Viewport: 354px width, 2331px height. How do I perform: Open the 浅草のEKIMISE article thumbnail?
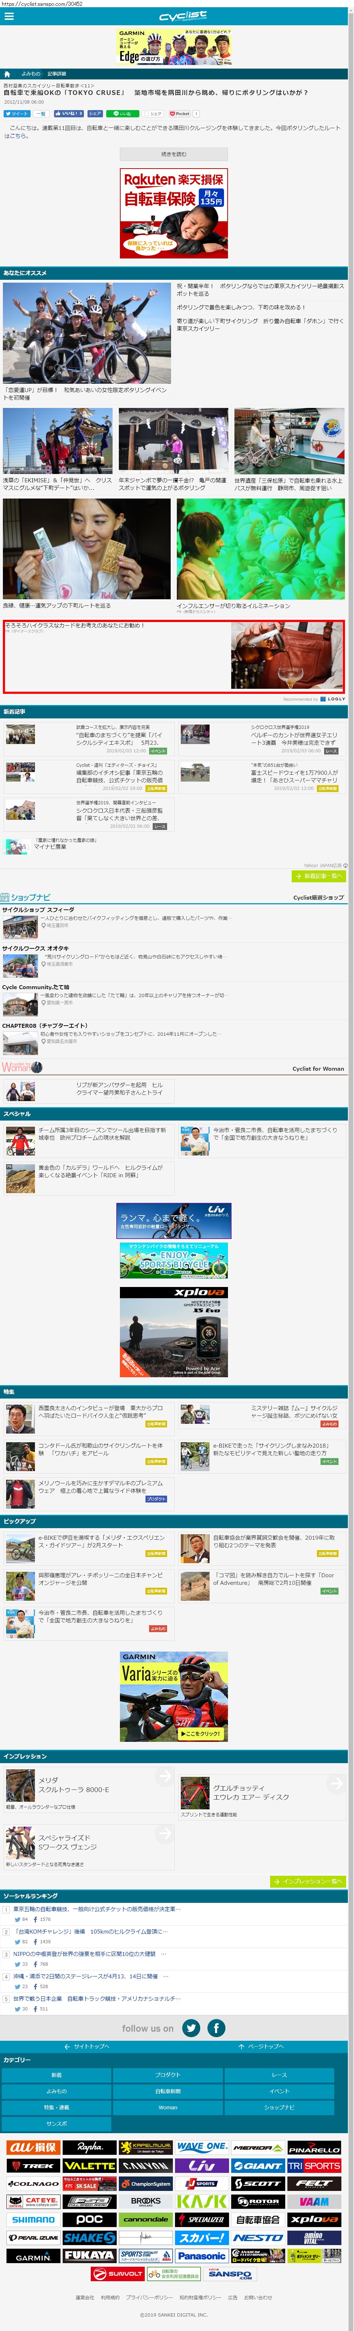(58, 441)
